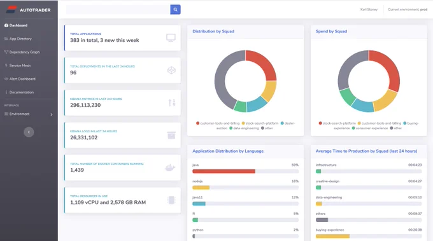Toggle consumer-experience legend in Spend by Squad

tap(370, 128)
